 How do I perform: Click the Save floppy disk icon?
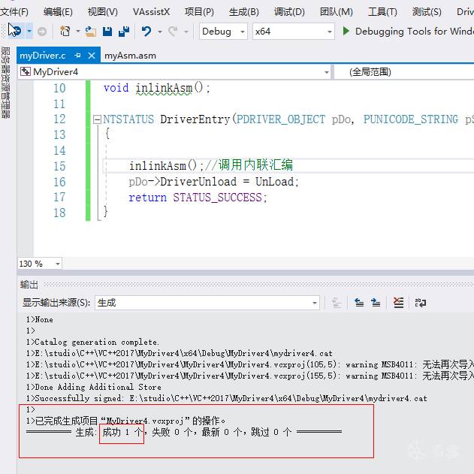[x=107, y=32]
